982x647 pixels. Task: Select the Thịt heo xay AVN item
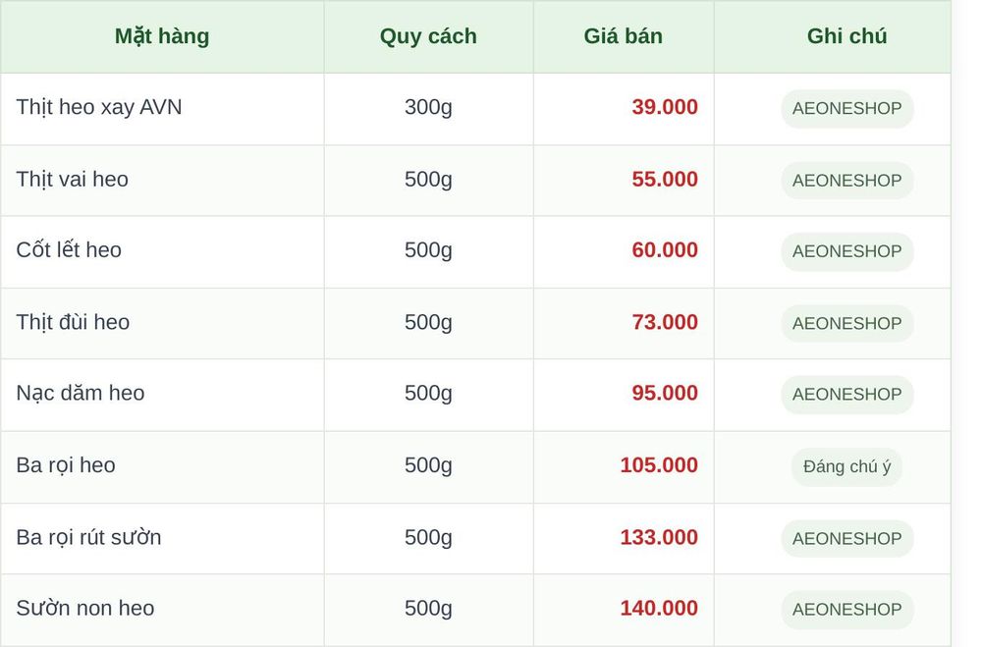click(x=99, y=107)
